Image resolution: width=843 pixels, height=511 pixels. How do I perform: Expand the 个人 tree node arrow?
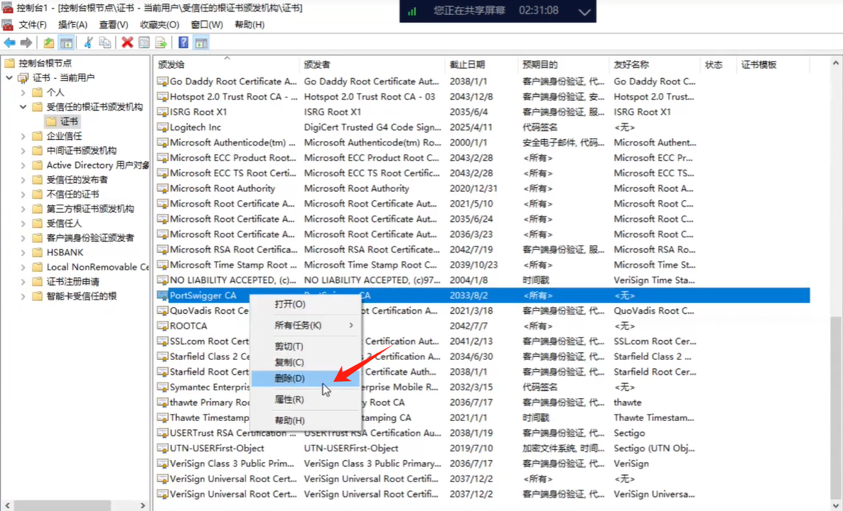click(x=23, y=92)
